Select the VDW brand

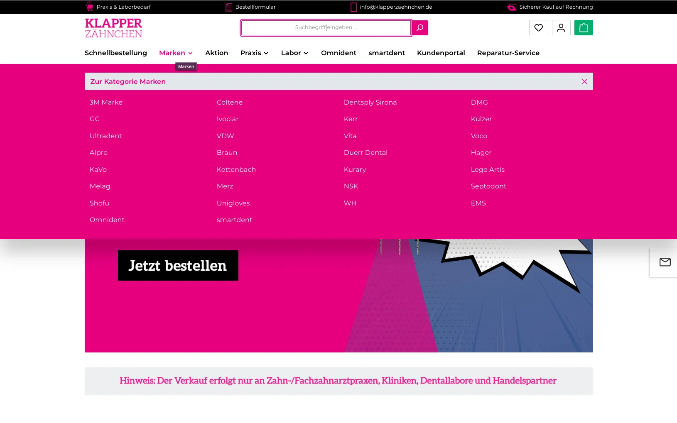click(x=225, y=136)
